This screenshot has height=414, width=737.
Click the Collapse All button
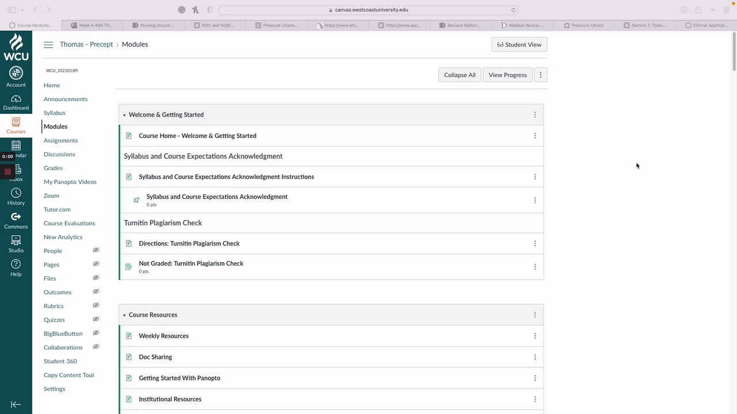[x=459, y=75]
